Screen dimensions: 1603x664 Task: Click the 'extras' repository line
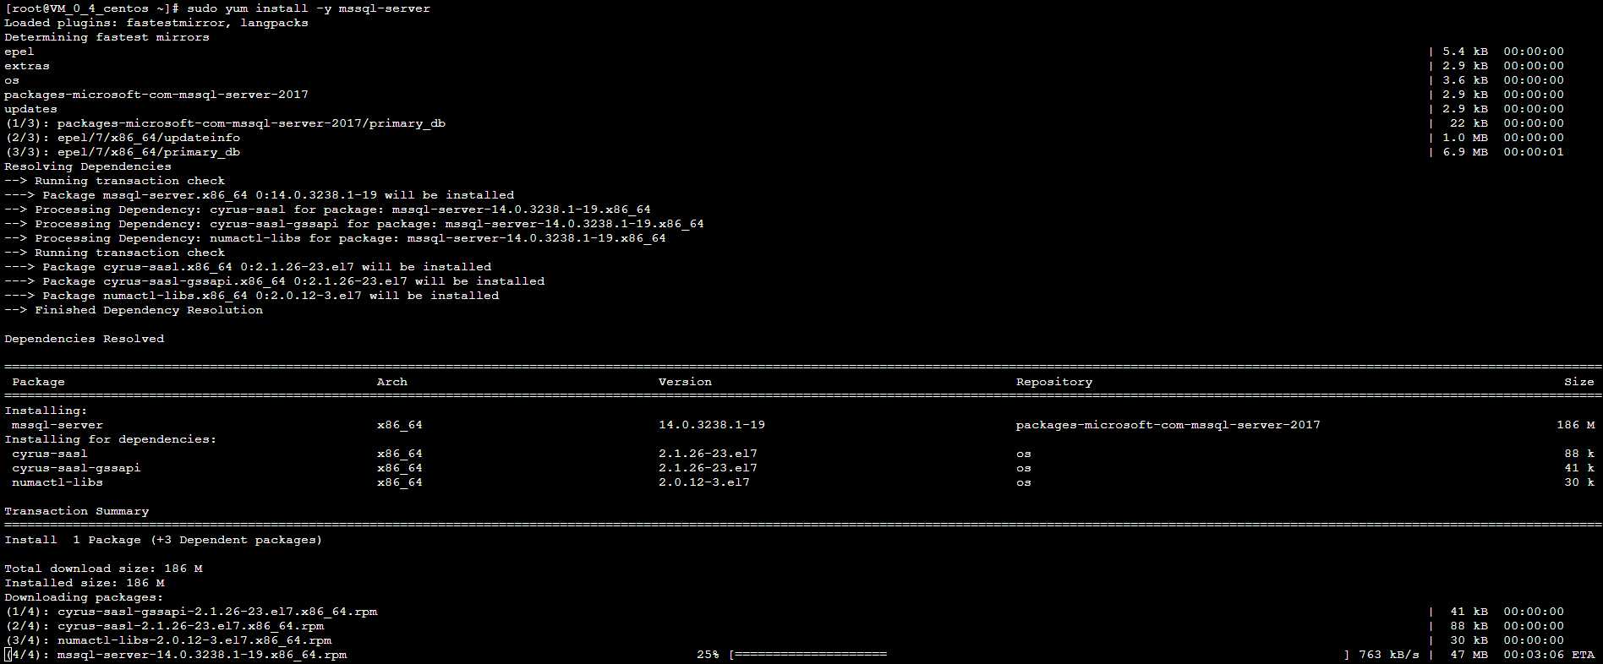pos(27,66)
